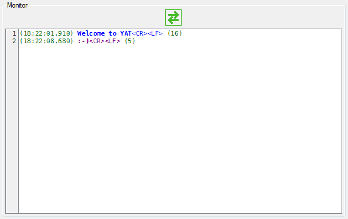Click the timestamp (18:22:08.680)
Screen dimensions: 348x219
(x=46, y=41)
